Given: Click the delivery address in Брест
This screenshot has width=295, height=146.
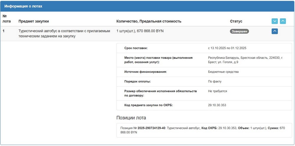Looking at the screenshot, I should click(x=245, y=60).
